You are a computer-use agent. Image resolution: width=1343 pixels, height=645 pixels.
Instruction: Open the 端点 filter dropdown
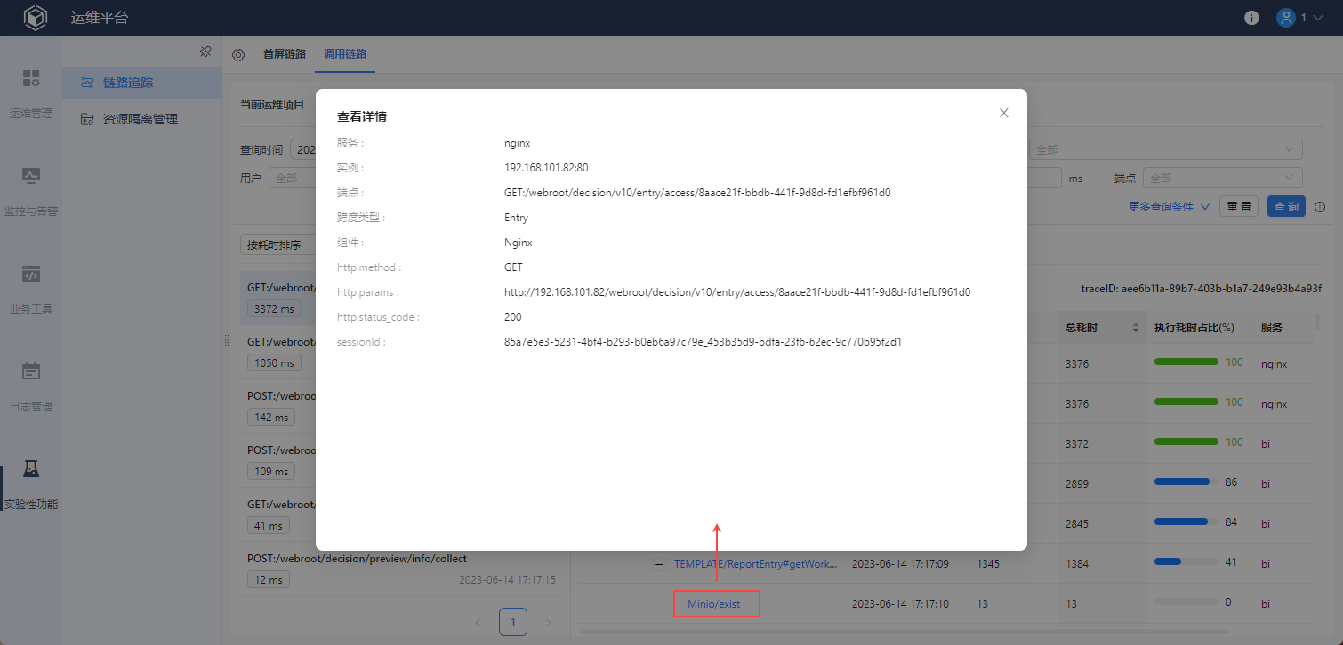click(x=1223, y=178)
